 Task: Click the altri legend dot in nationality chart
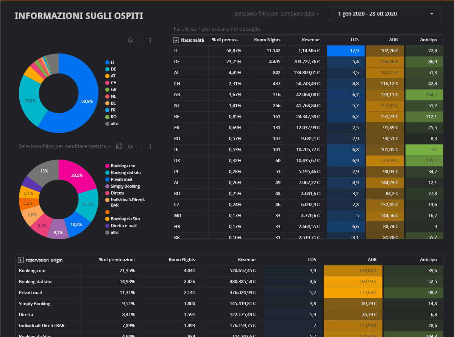point(108,124)
